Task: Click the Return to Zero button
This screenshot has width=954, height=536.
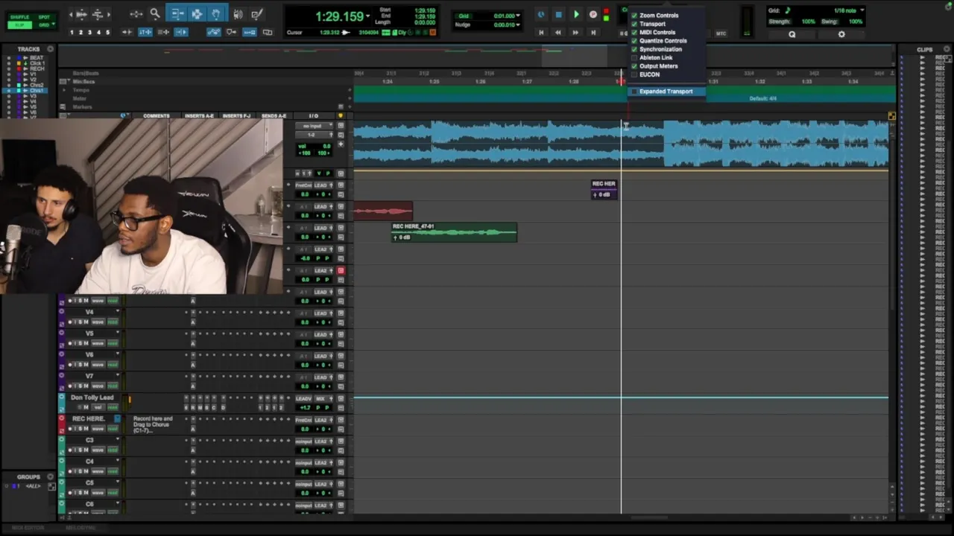Action: click(x=541, y=32)
